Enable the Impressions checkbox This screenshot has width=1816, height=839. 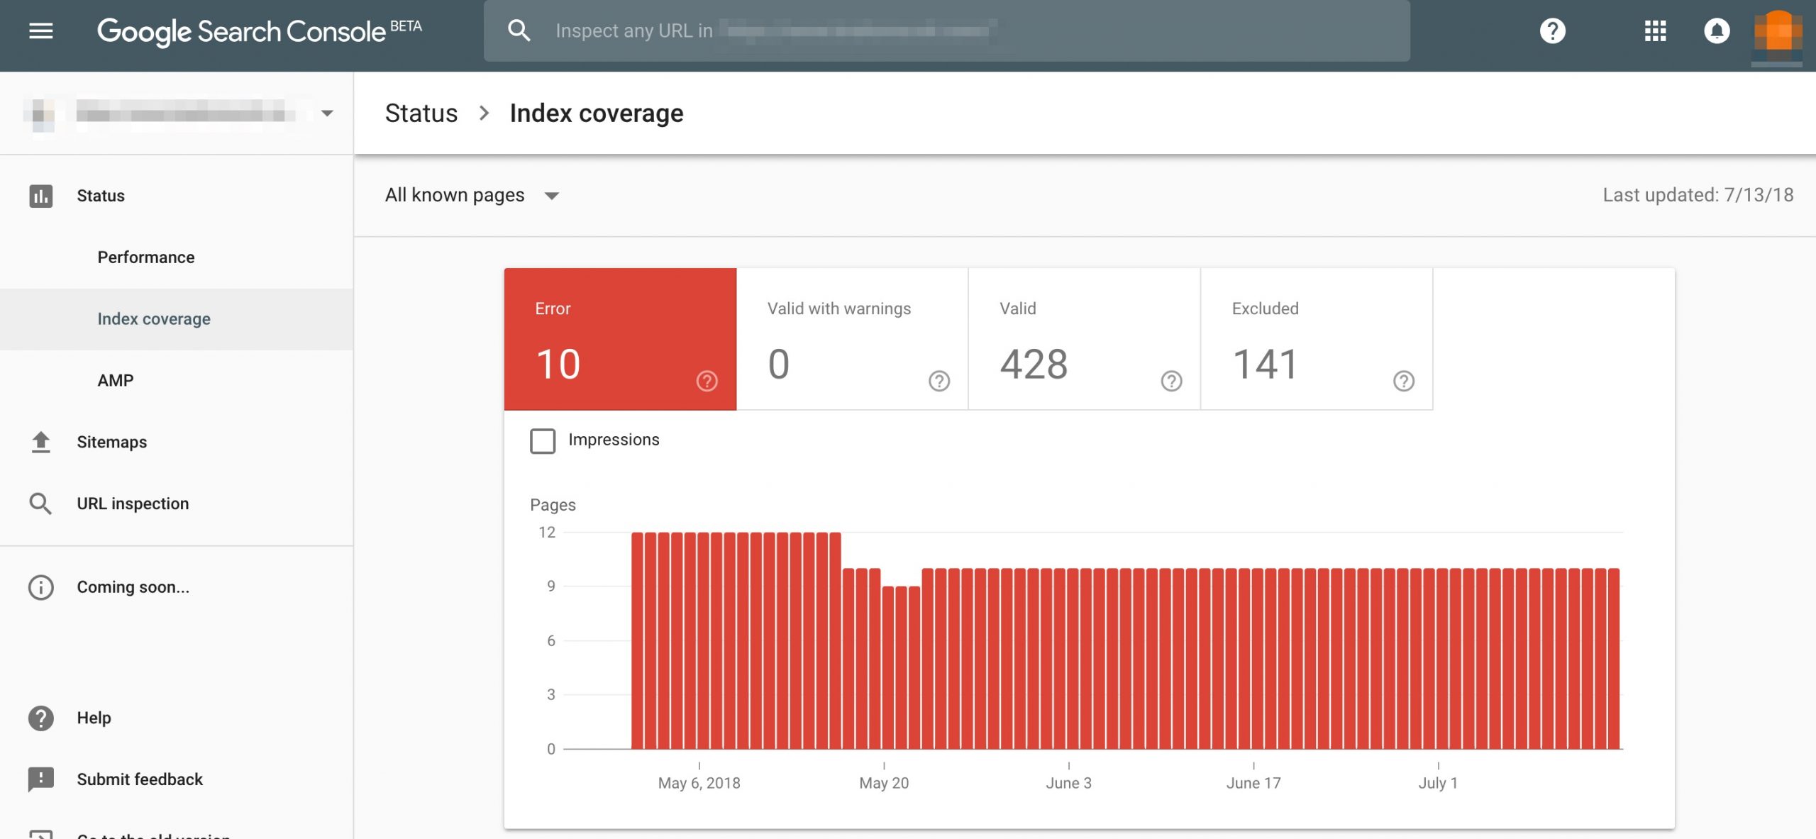[x=543, y=440]
